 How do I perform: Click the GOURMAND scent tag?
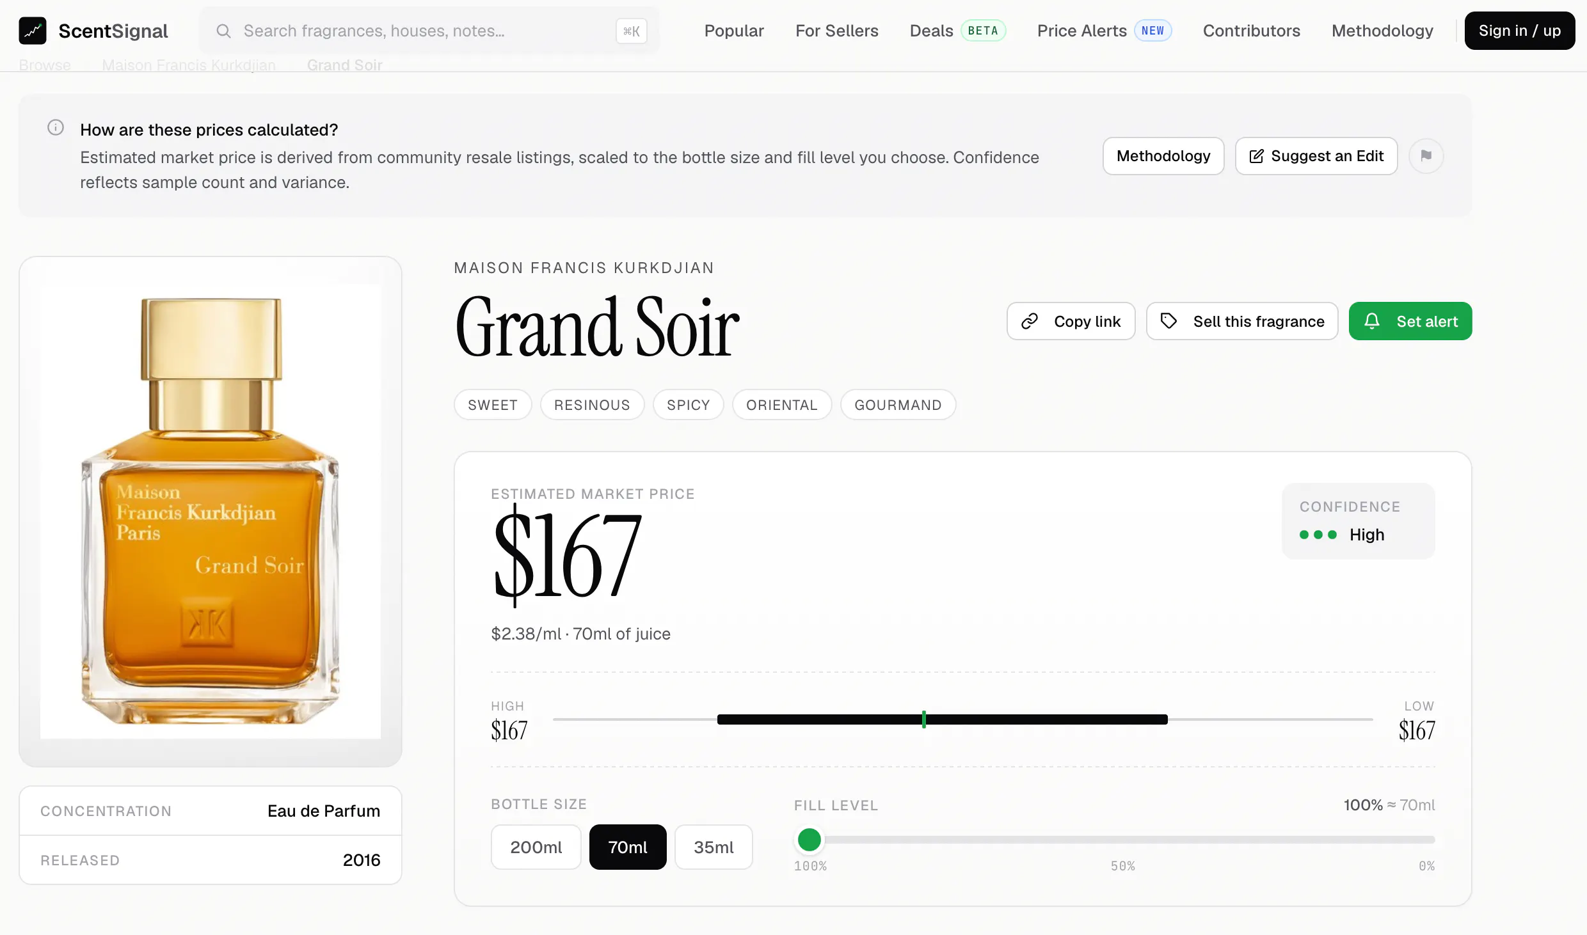[x=898, y=405]
